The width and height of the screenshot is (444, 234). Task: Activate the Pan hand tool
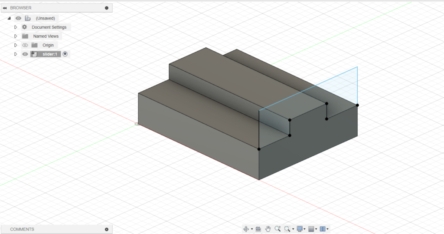pos(268,229)
